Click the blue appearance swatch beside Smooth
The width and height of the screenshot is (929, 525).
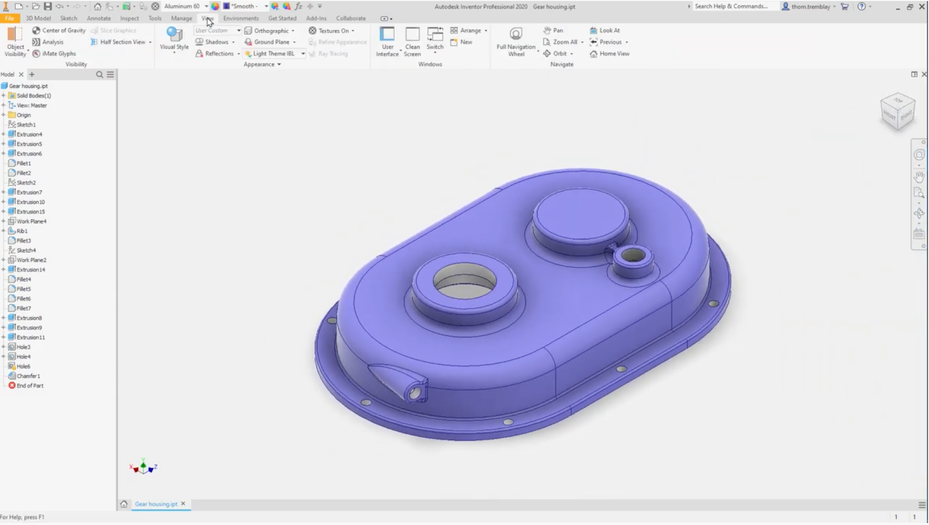coord(226,6)
